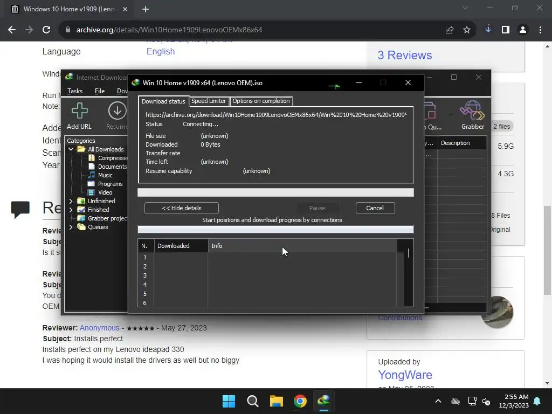The width and height of the screenshot is (552, 414).
Task: Click the Internet Download Manager taskbar icon
Action: click(x=323, y=401)
